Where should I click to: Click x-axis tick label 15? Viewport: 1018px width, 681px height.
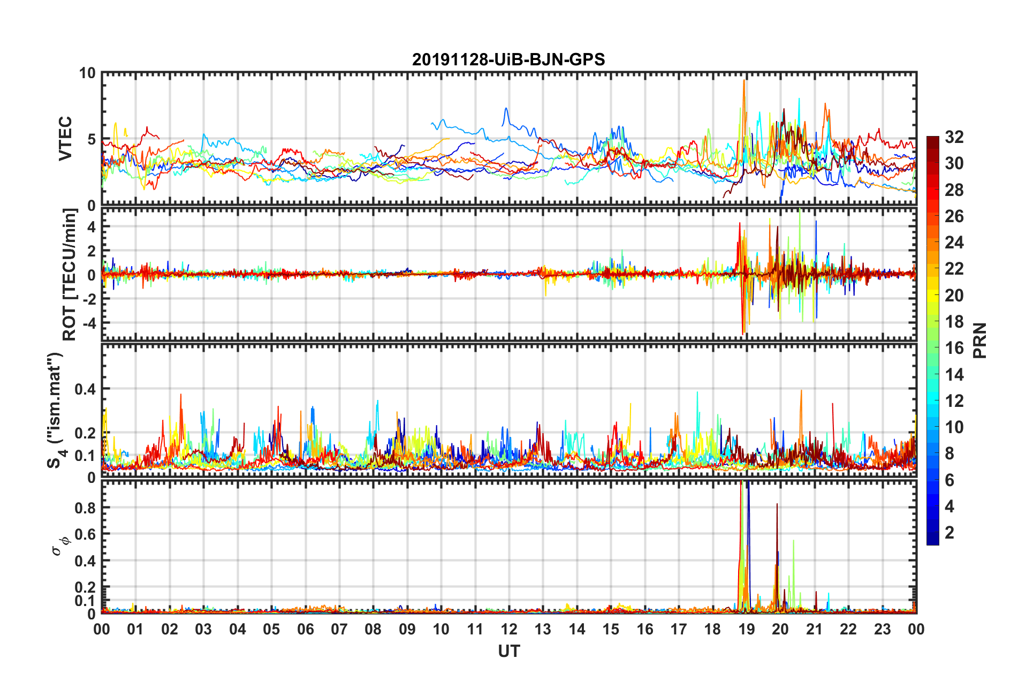pyautogui.click(x=611, y=629)
